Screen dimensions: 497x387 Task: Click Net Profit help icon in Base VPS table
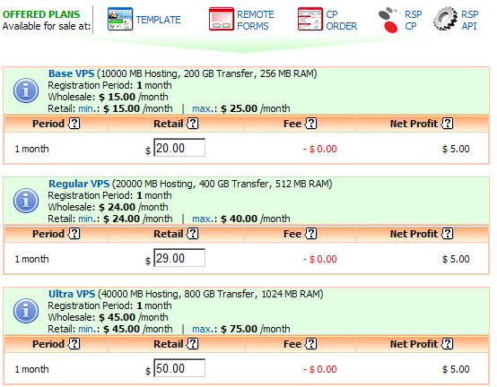click(448, 123)
